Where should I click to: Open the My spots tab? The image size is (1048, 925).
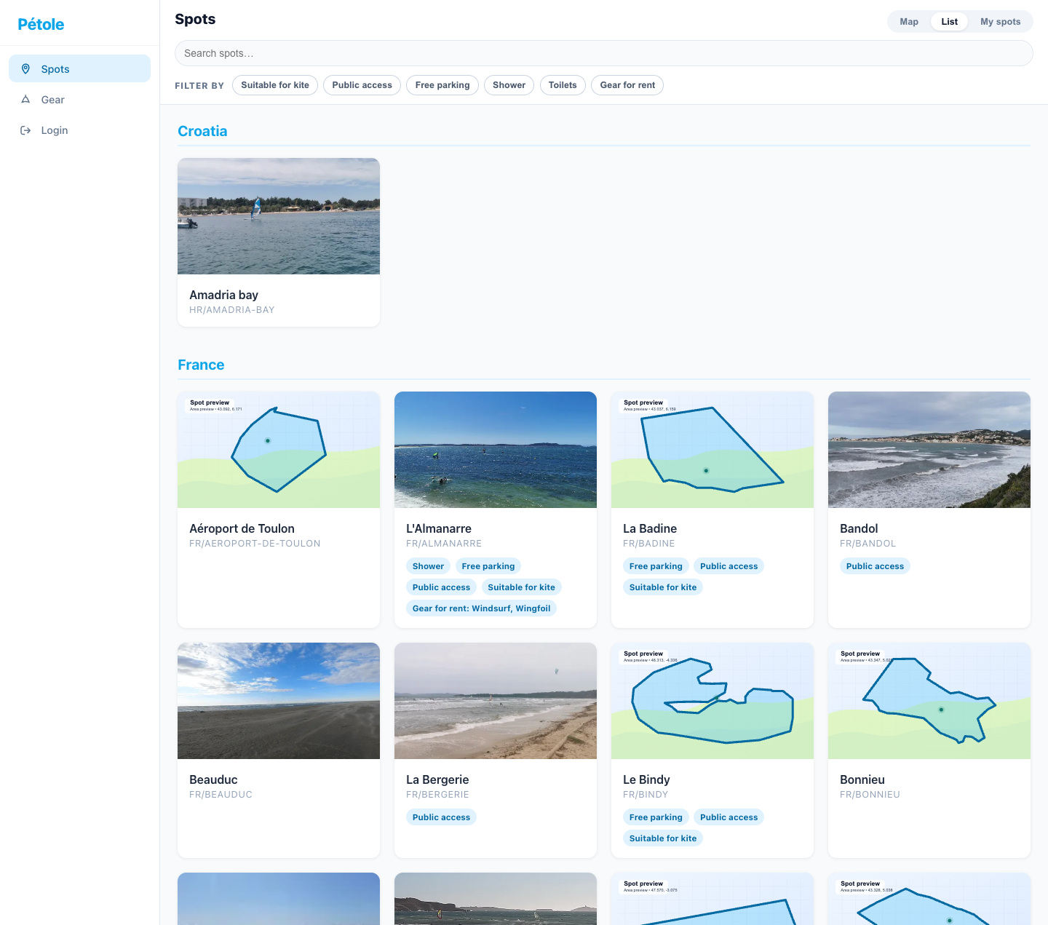tap(1000, 22)
